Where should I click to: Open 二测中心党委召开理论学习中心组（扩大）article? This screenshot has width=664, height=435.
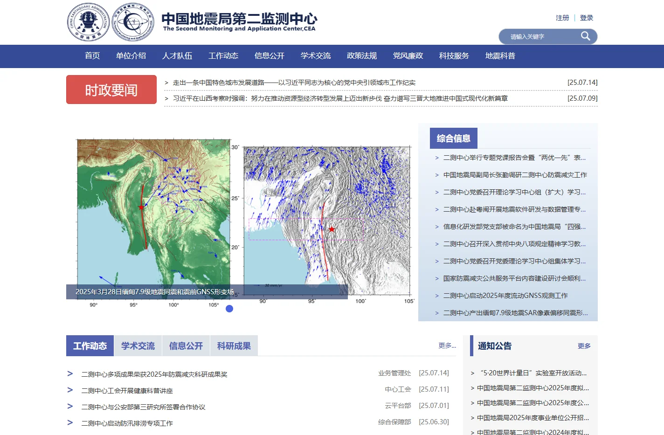coord(514,192)
